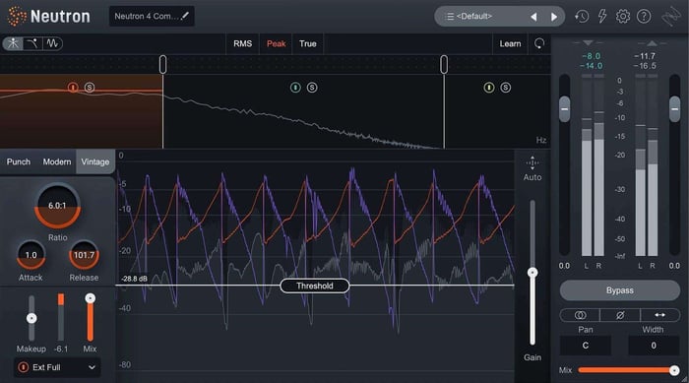
Task: Click the output meter up triangle
Action: (x=652, y=42)
